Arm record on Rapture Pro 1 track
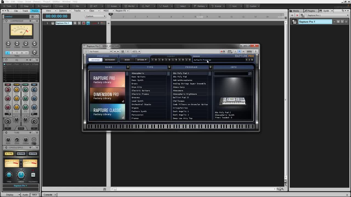The image size is (351, 197). 84,23
